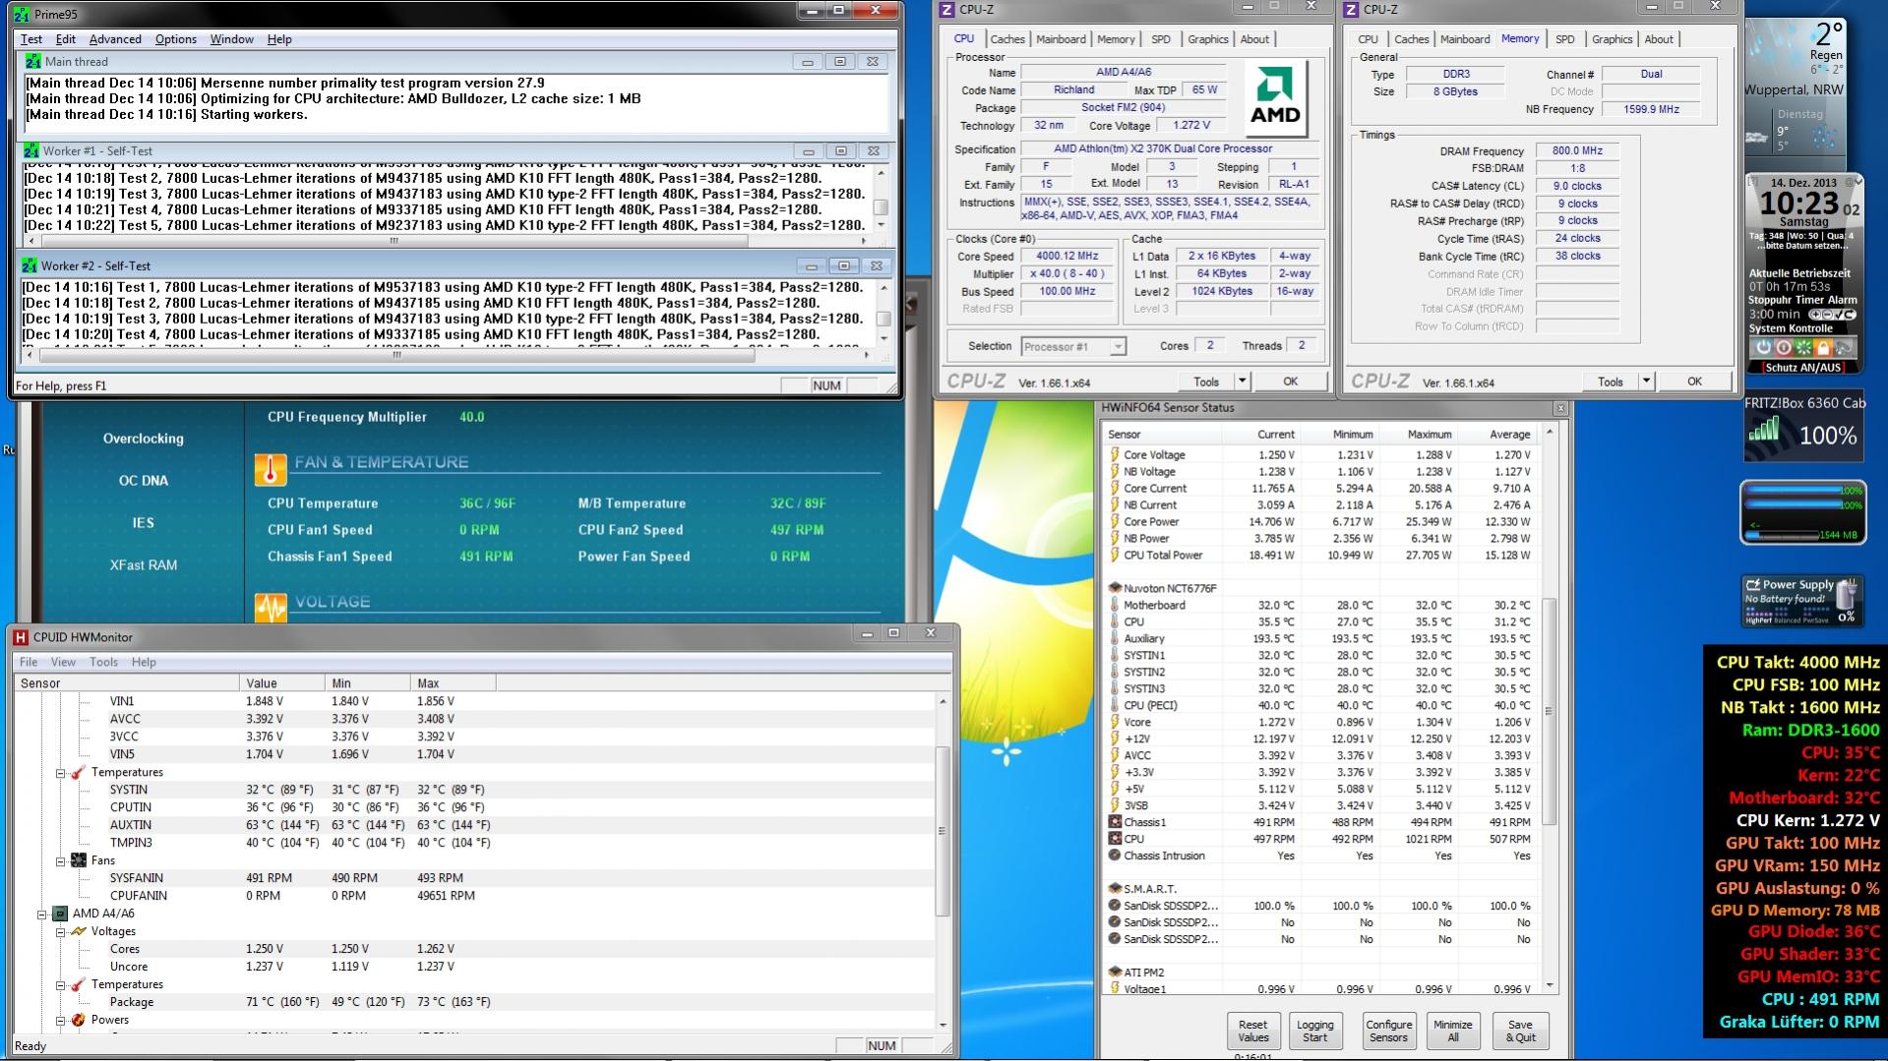Click Reset Values in HWiNFO64
This screenshot has height=1061, width=1888.
pyautogui.click(x=1252, y=1031)
